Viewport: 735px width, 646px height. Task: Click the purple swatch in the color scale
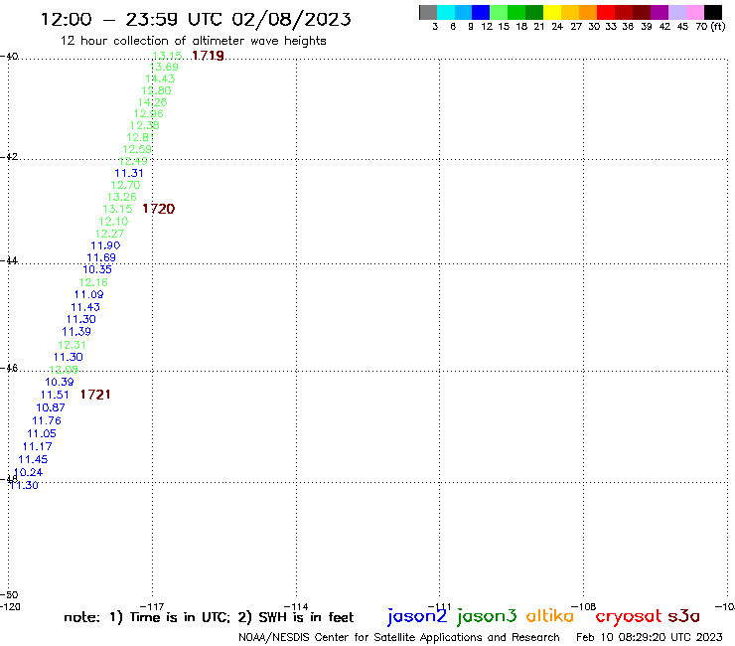[x=660, y=12]
